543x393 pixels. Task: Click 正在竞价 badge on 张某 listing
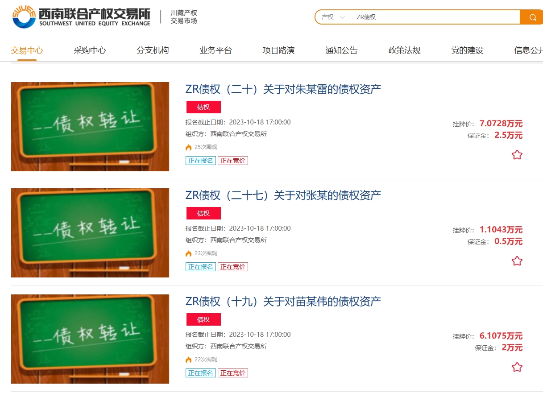233,267
